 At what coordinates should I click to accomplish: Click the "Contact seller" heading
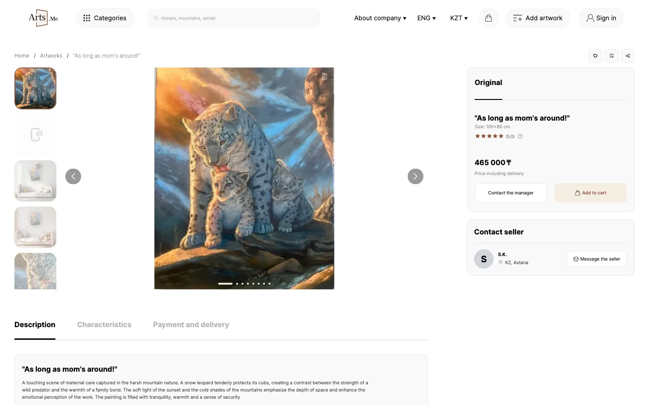tap(499, 232)
